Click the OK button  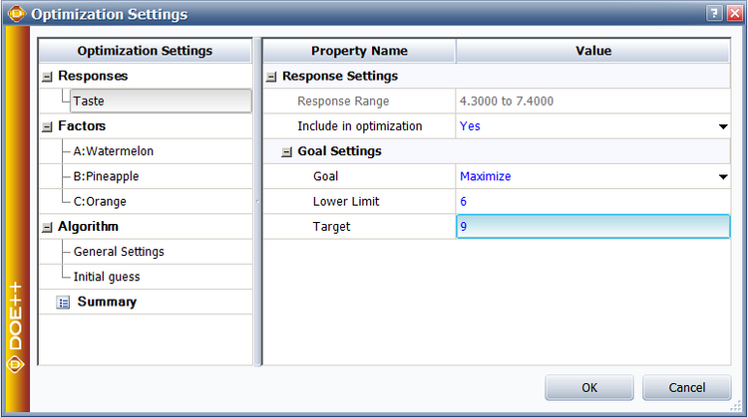click(x=589, y=388)
